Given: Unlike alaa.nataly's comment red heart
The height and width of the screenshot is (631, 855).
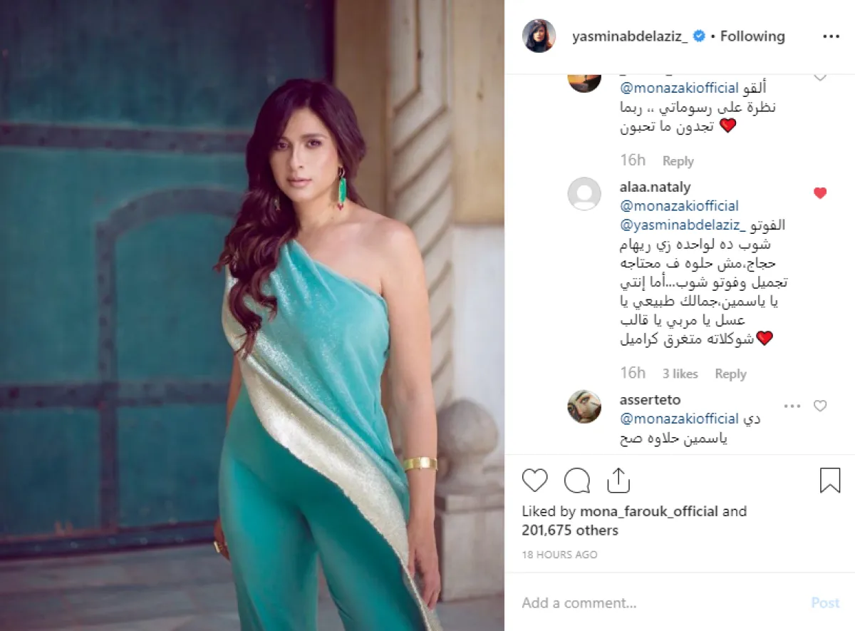Looking at the screenshot, I should tap(820, 193).
